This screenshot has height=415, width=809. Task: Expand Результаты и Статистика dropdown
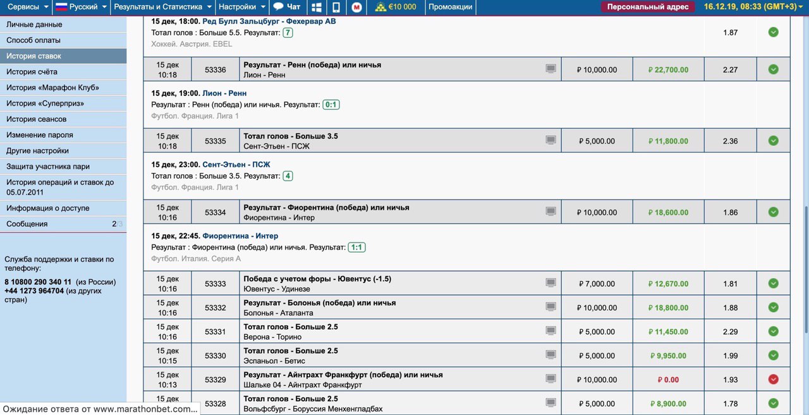click(x=162, y=7)
